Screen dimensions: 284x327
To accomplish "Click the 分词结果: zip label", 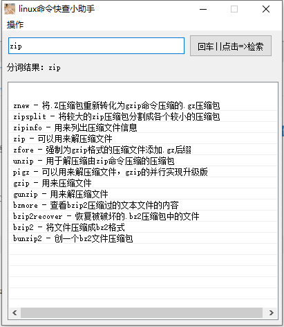I will coord(34,67).
